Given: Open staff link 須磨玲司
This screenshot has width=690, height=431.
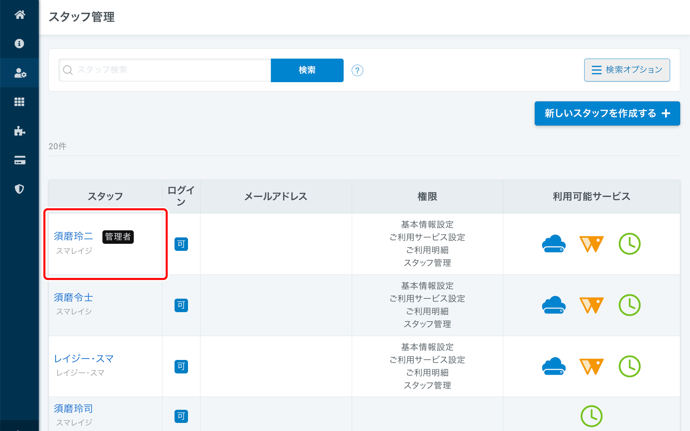Looking at the screenshot, I should [x=73, y=408].
